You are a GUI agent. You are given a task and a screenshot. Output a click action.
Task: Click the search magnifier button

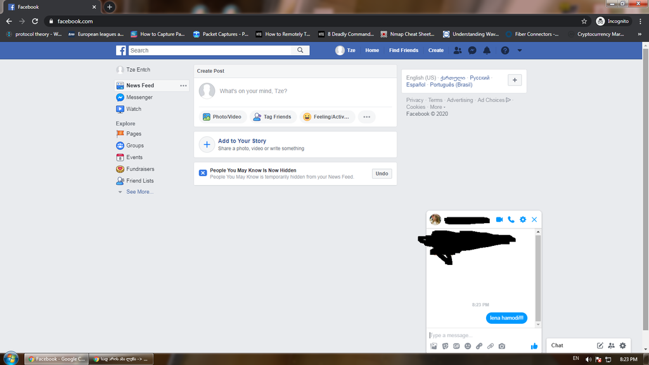pyautogui.click(x=300, y=50)
